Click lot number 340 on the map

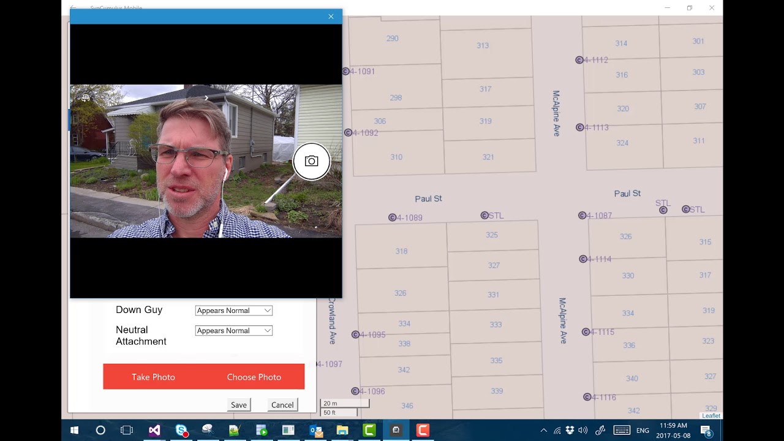click(x=632, y=379)
